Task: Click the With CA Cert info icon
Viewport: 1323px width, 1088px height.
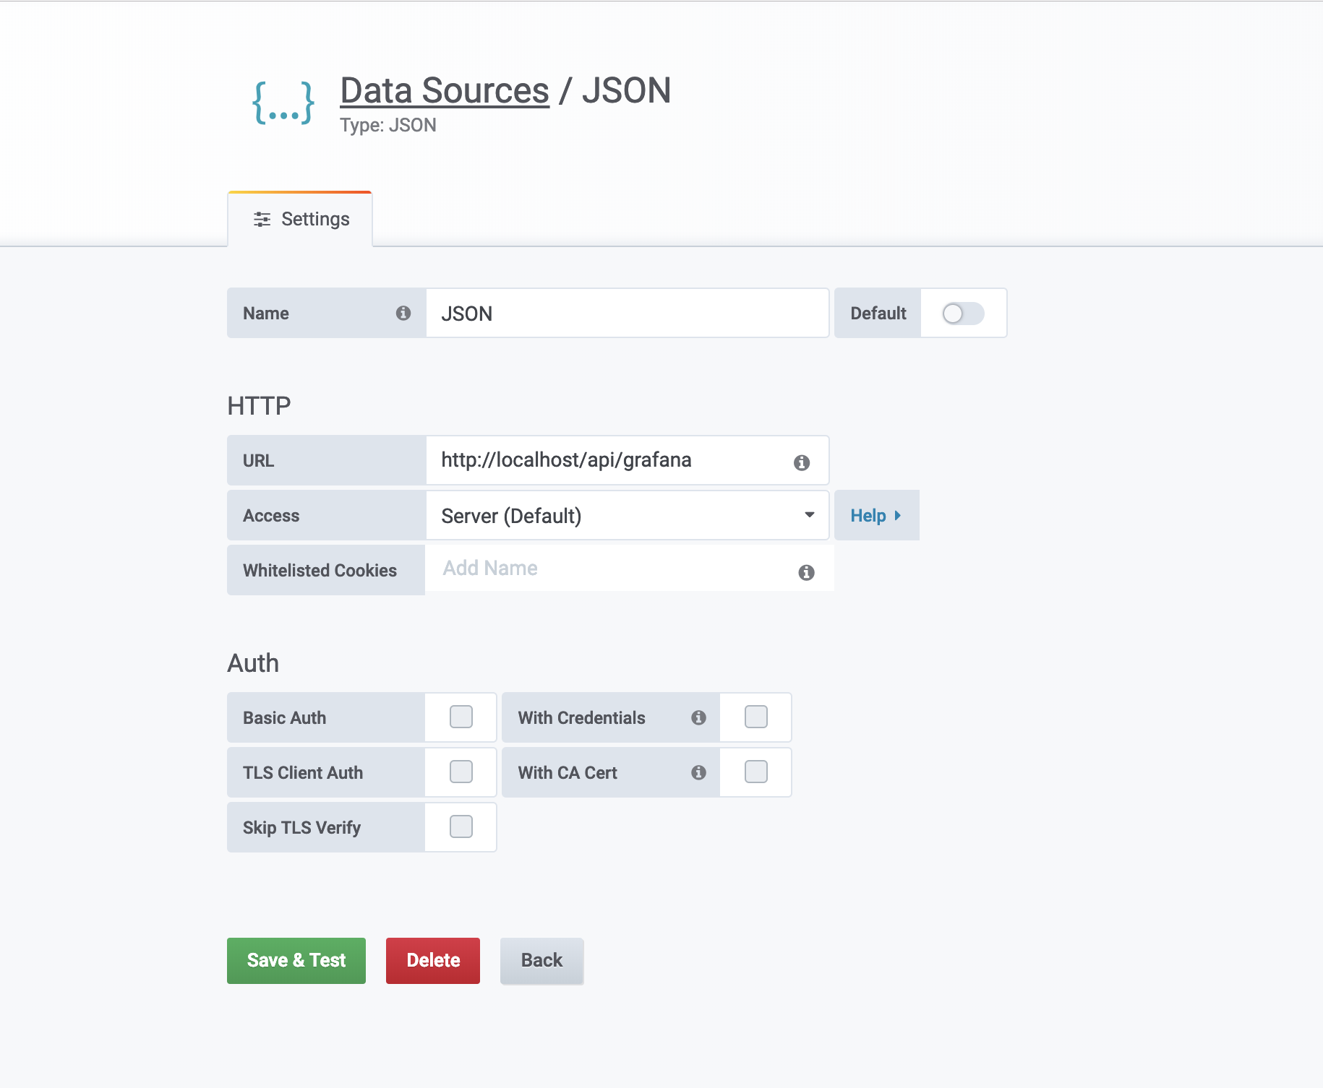Action: tap(698, 772)
